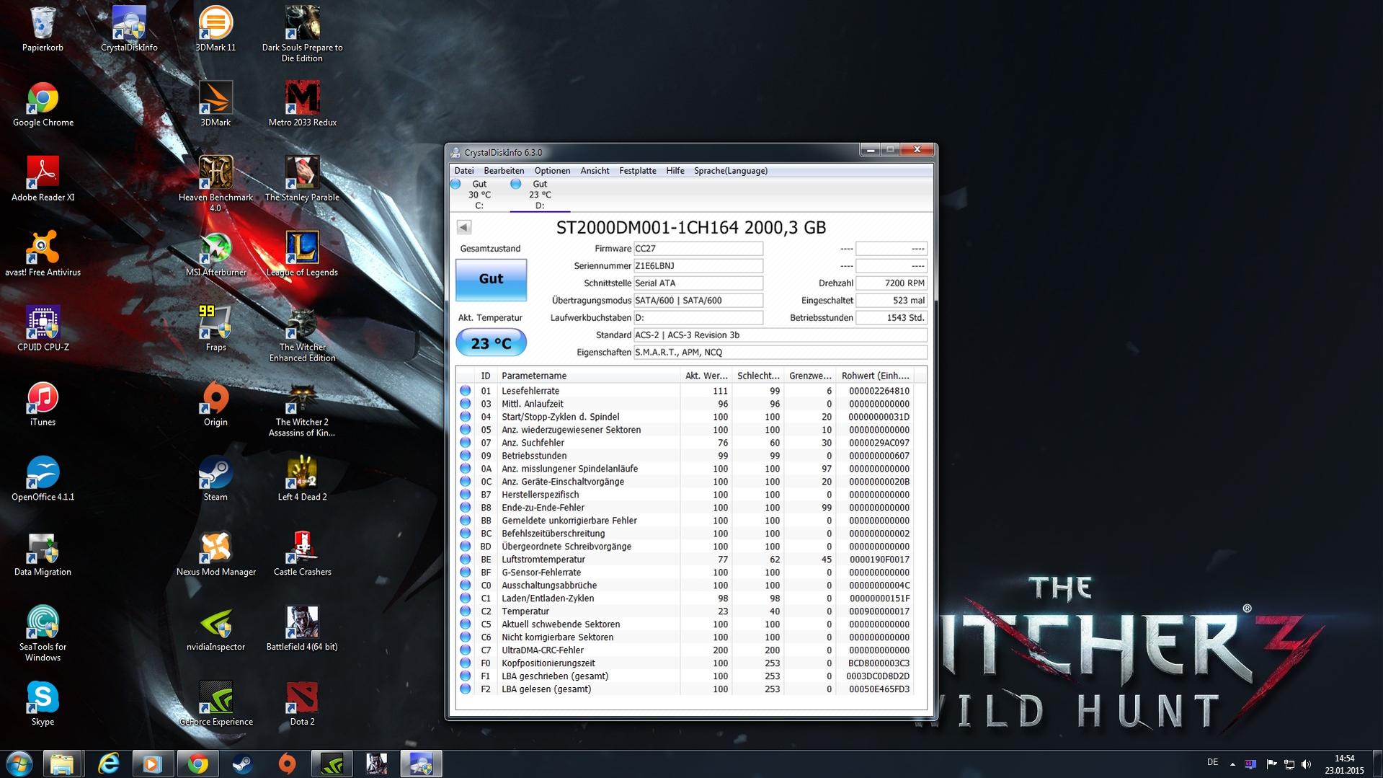Select avast! Free Antivirus icon

tap(43, 255)
